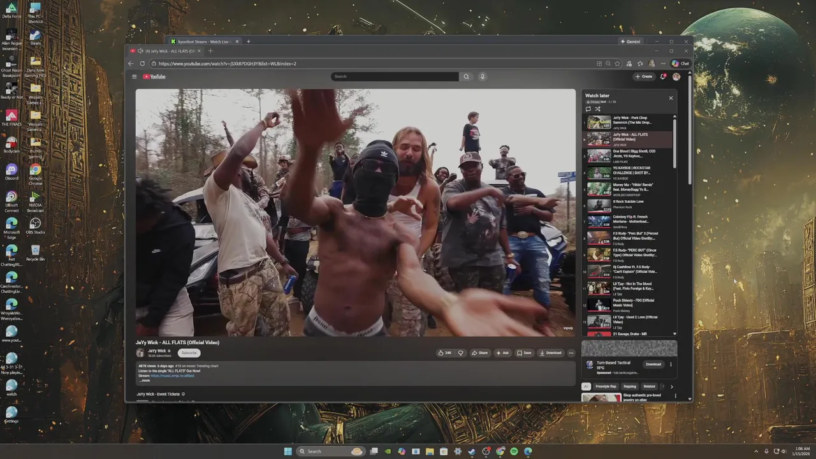This screenshot has height=459, width=816.
Task: Open the Steam desktop shortcut
Action: [x=36, y=38]
